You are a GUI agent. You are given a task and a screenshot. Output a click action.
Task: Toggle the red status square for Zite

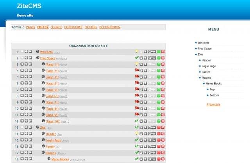click(x=159, y=127)
